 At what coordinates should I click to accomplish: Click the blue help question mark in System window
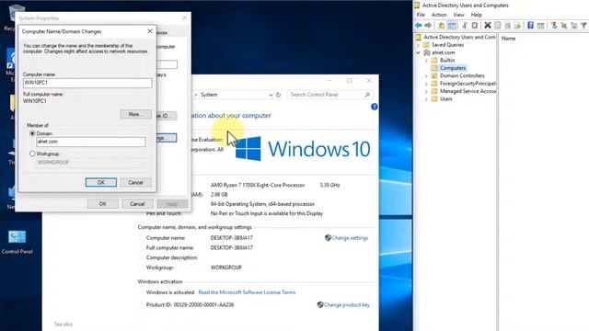(375, 107)
